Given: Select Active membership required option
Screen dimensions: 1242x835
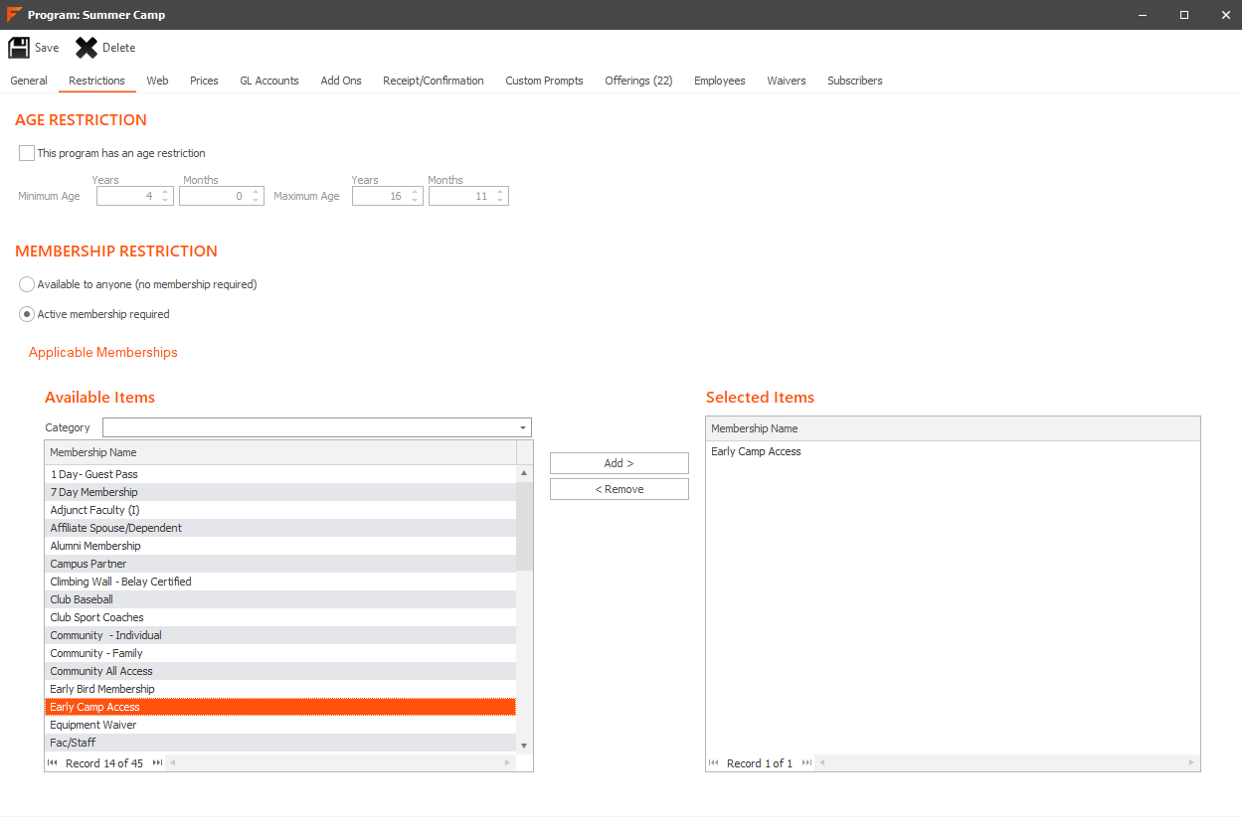Looking at the screenshot, I should coord(27,314).
